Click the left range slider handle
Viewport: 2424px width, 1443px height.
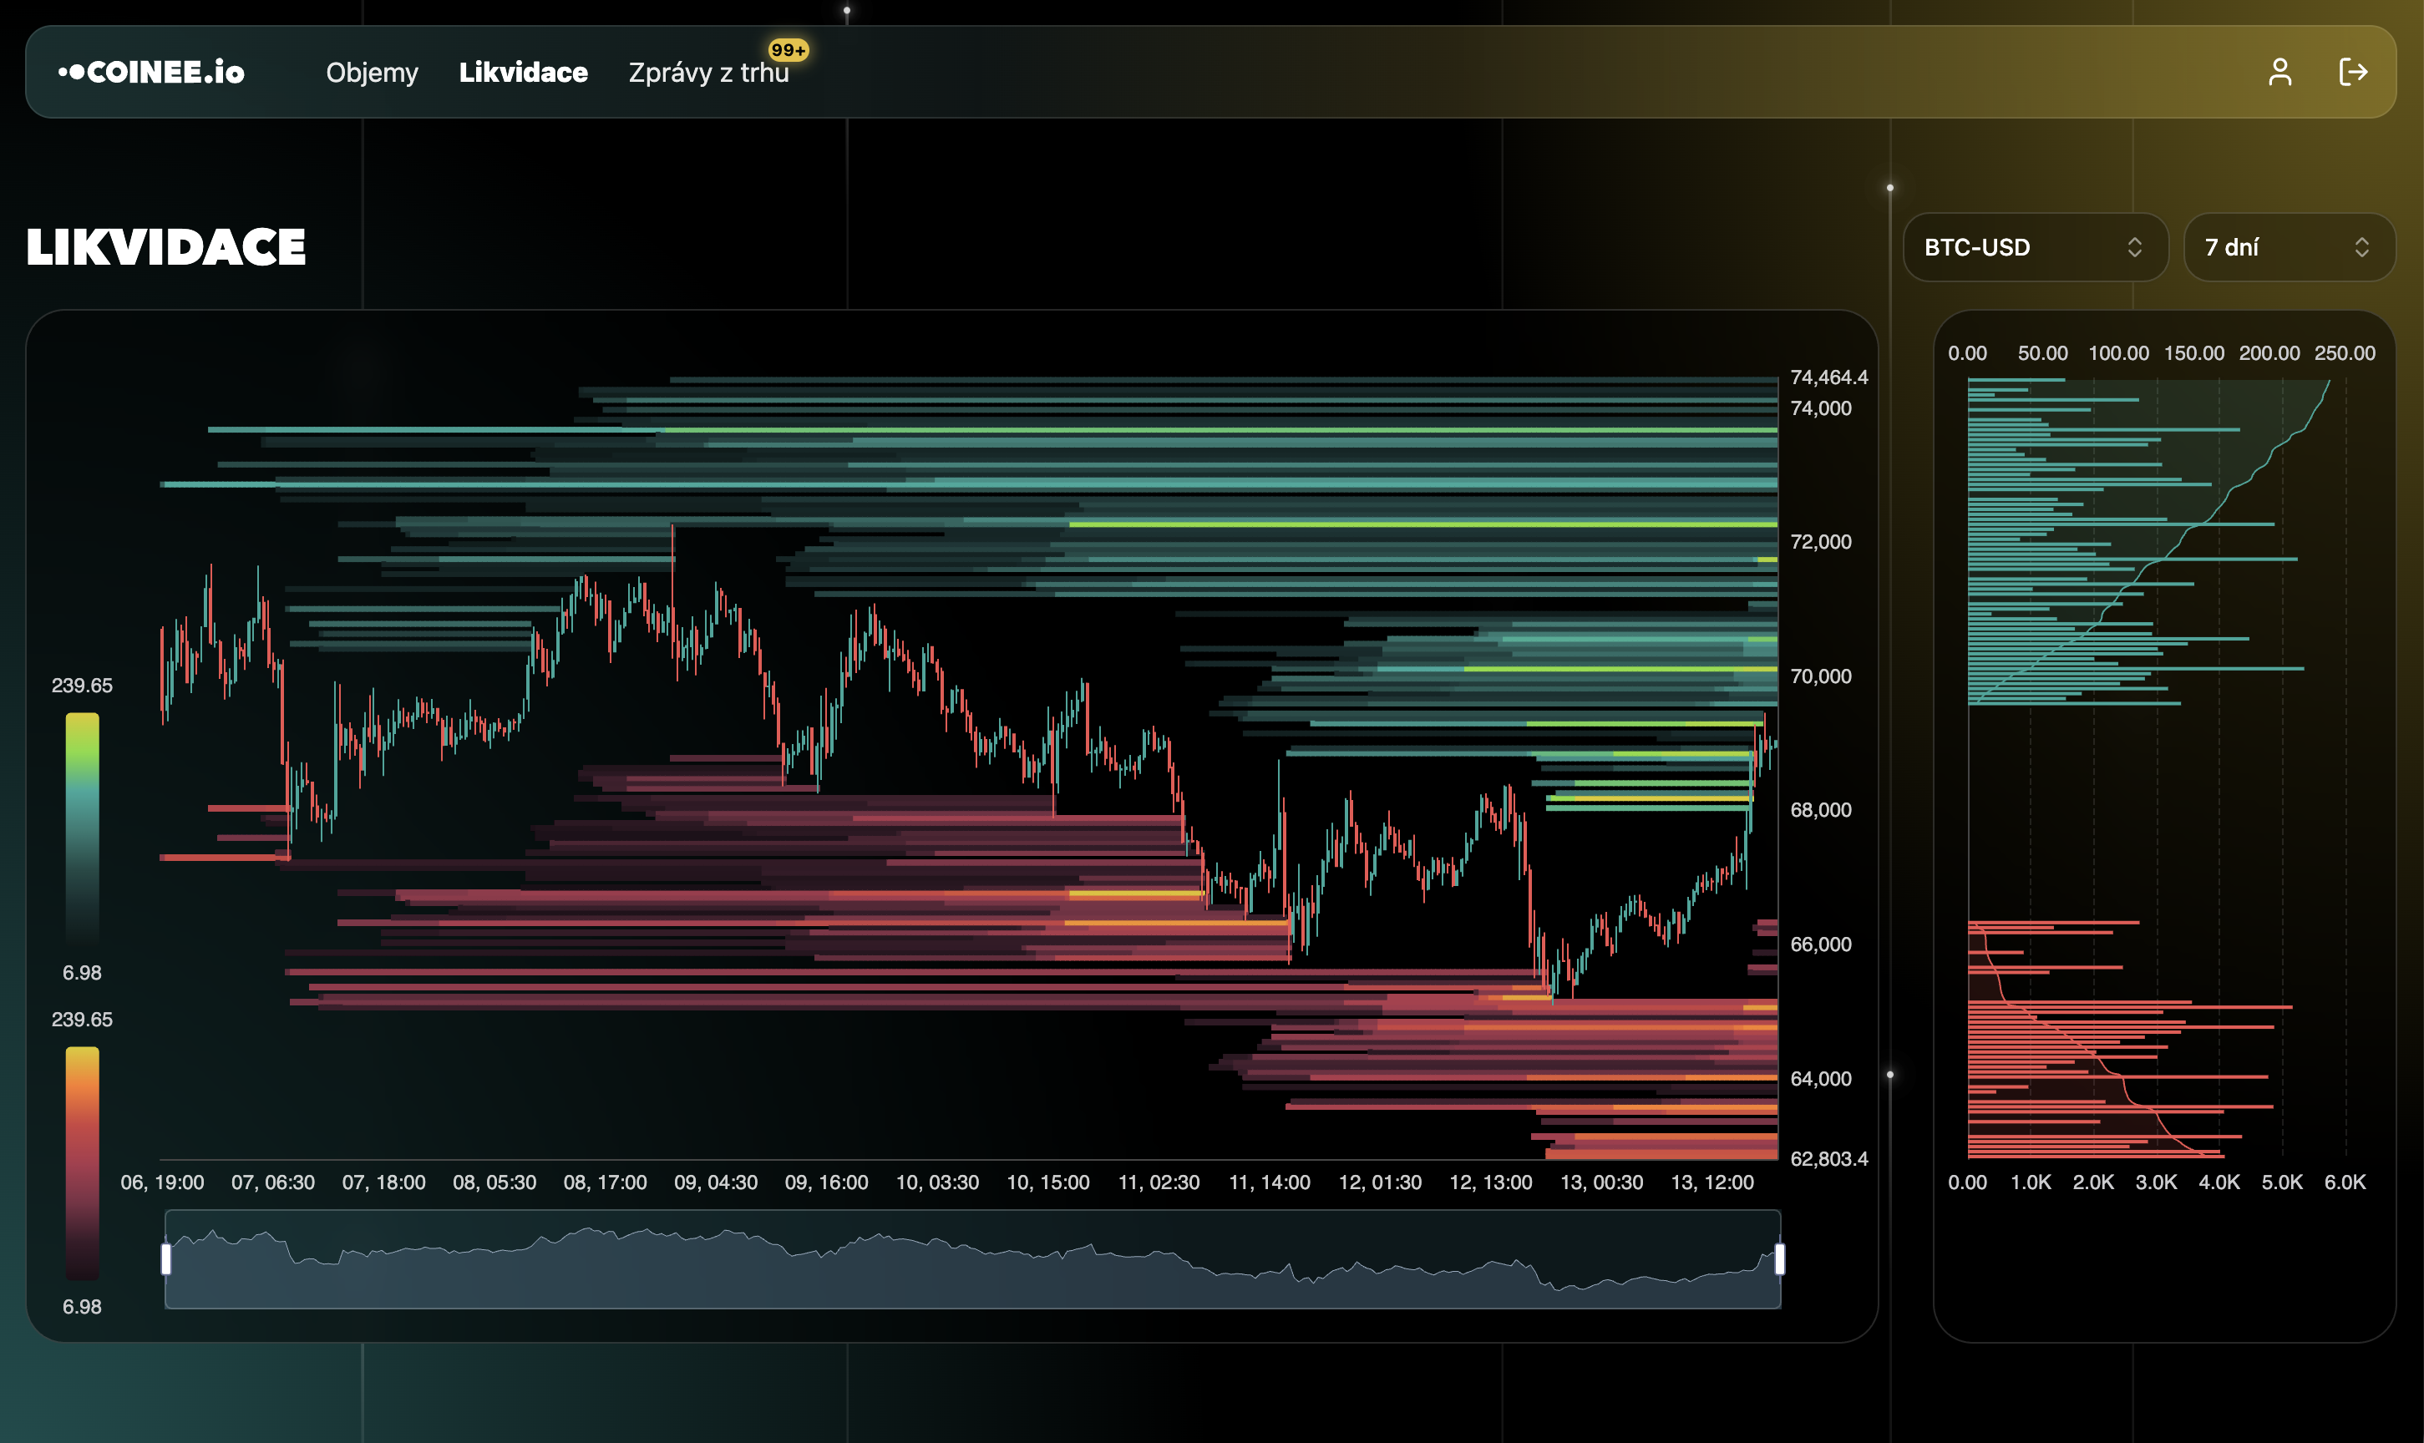click(166, 1258)
